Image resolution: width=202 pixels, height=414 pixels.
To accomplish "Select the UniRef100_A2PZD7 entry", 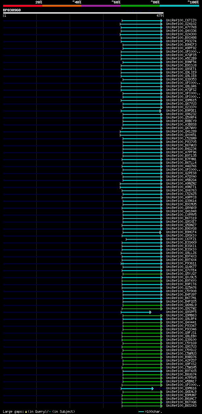I will 181,361.
